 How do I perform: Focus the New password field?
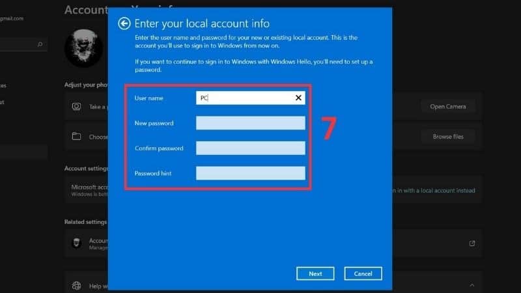[250, 123]
